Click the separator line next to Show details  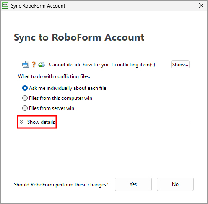point(123,122)
